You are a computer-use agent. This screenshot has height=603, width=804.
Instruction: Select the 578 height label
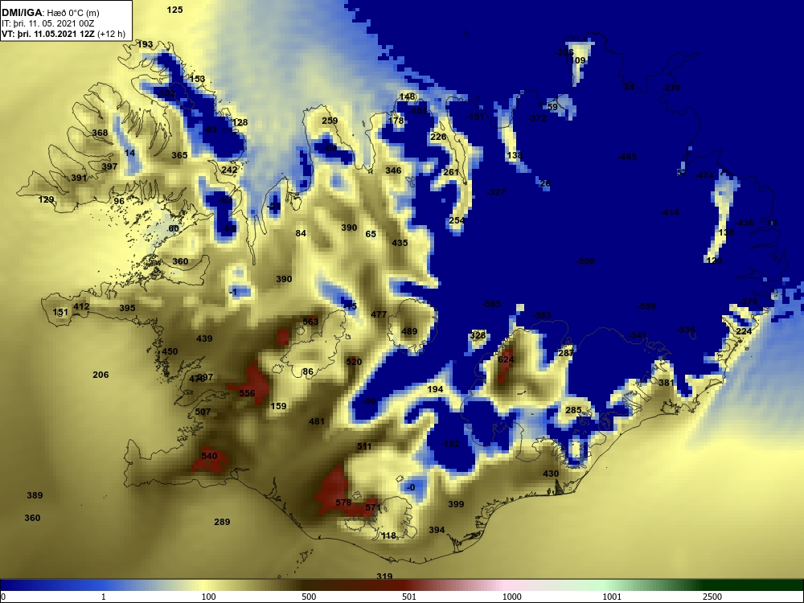pyautogui.click(x=343, y=503)
